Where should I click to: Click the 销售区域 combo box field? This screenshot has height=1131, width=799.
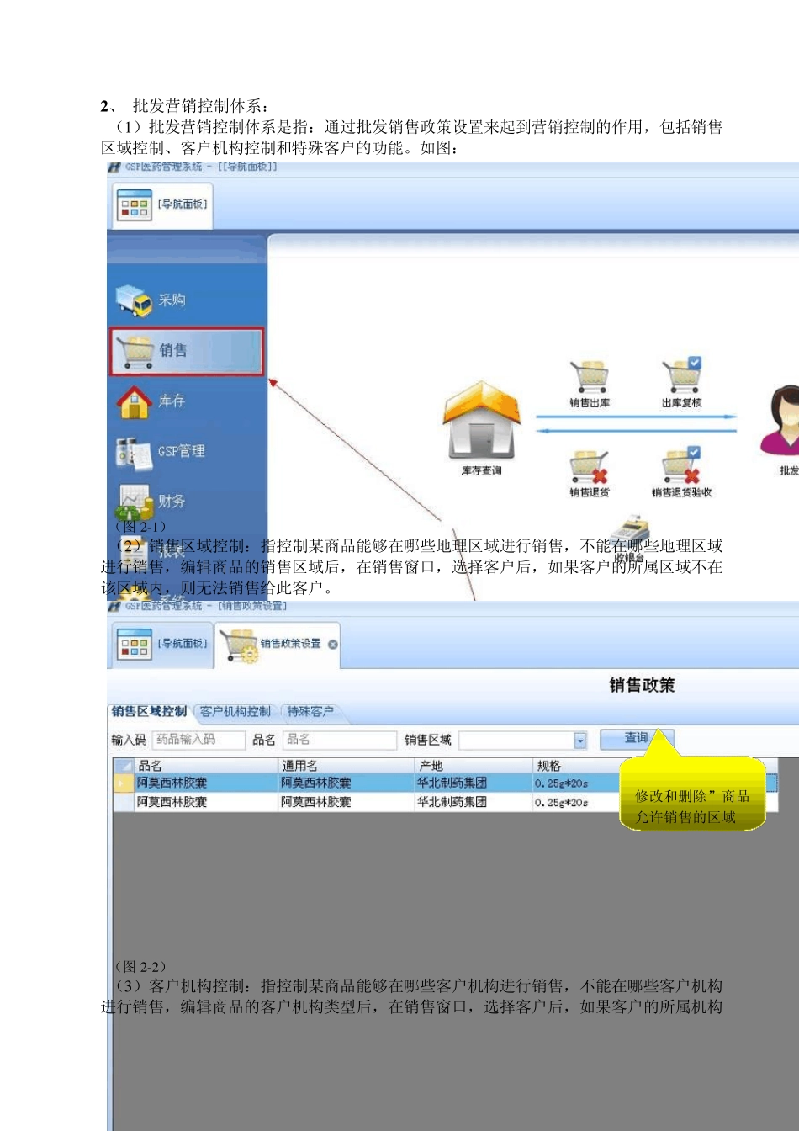[x=522, y=741]
